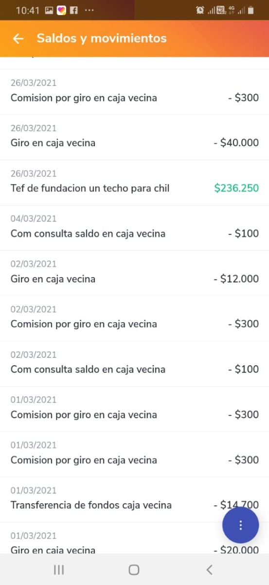Open Transferencia de fondos caja vecina entry

click(x=134, y=500)
